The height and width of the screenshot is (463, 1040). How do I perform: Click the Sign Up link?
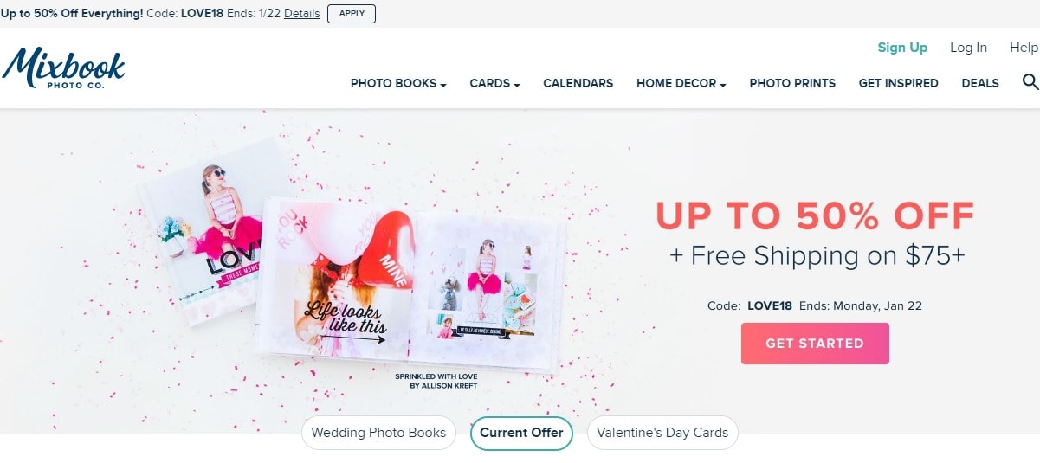902,48
